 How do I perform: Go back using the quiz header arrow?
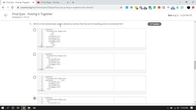[x=6, y=15]
